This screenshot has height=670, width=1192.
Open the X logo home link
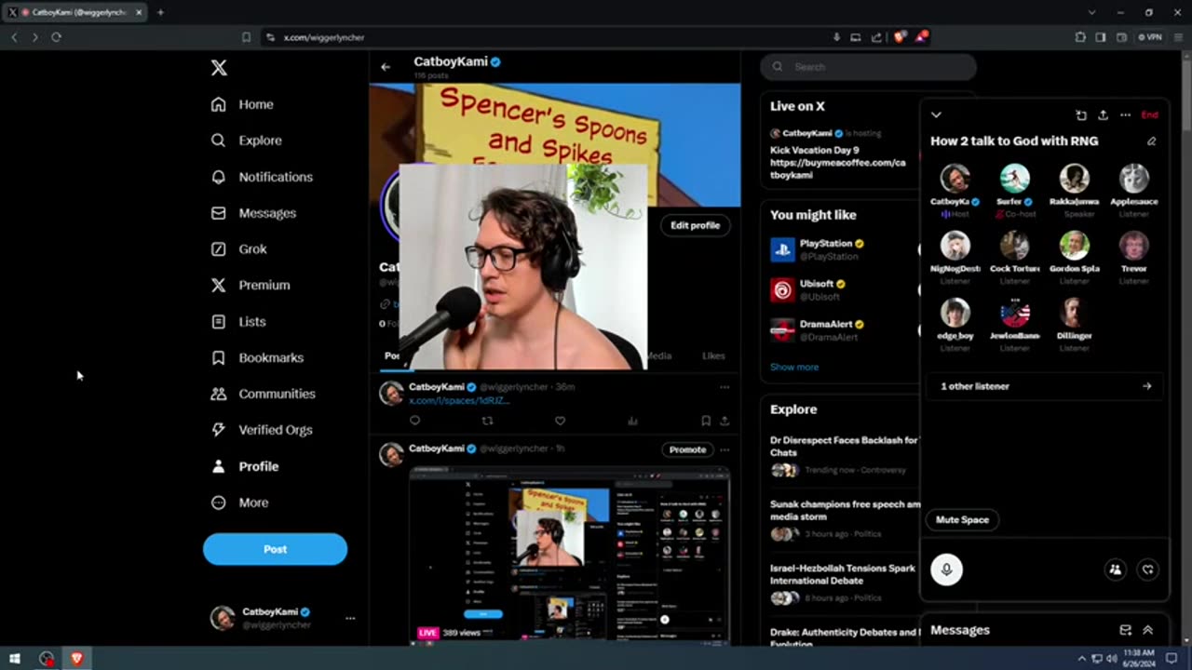(219, 68)
